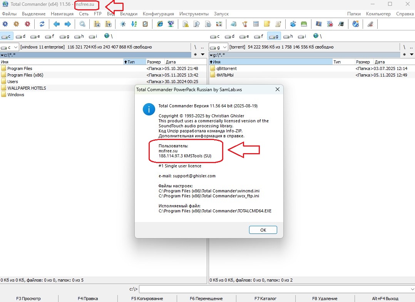Click the refresh panel arrows icon
Screen dimensions: 415x302
pyautogui.click(x=42, y=24)
